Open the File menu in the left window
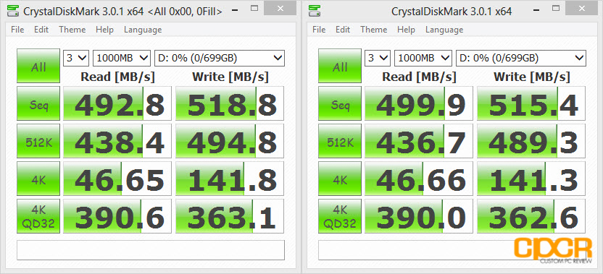Image resolution: width=603 pixels, height=274 pixels. 17,30
